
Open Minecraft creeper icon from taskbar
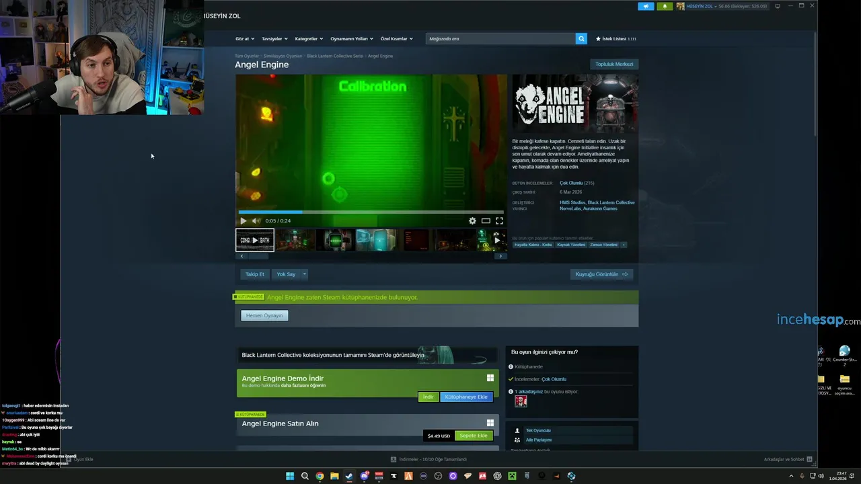point(512,476)
